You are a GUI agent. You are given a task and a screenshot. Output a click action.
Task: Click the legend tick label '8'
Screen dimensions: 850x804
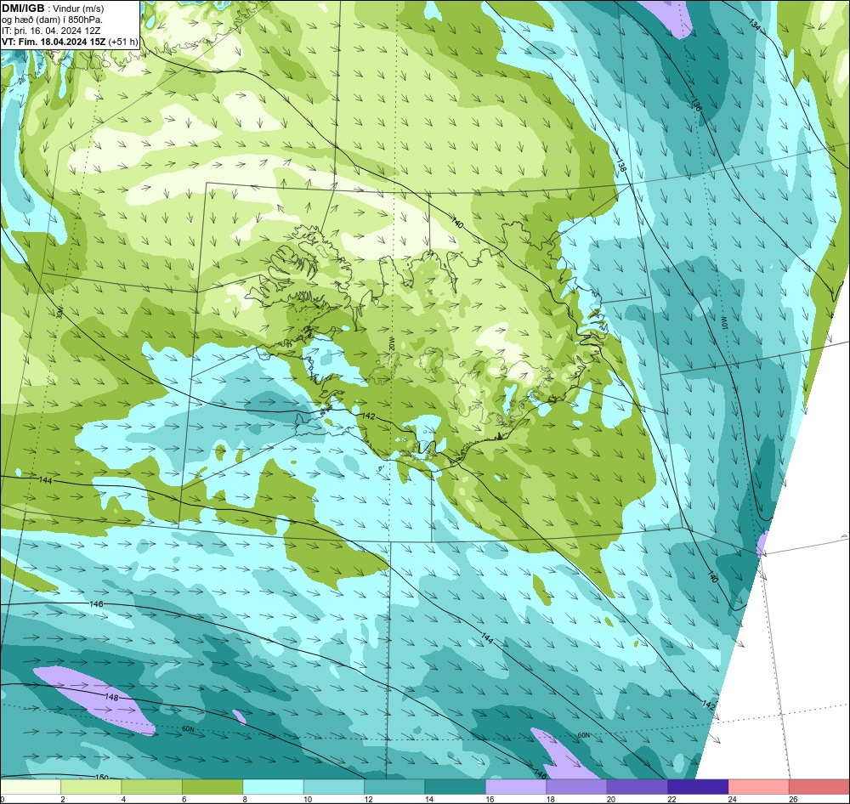pos(245,799)
